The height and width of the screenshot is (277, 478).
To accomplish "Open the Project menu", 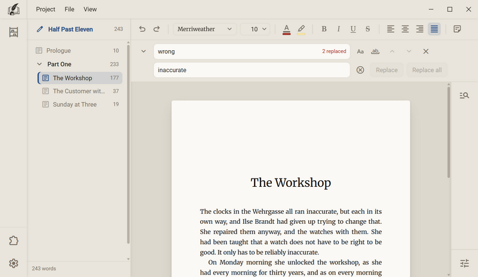I will coord(45,10).
